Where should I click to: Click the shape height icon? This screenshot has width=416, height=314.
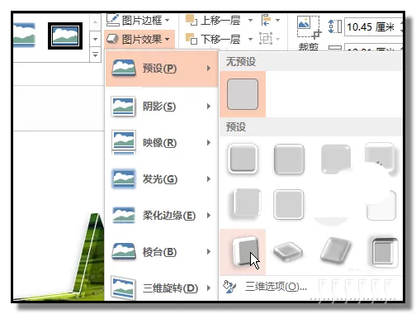[335, 26]
